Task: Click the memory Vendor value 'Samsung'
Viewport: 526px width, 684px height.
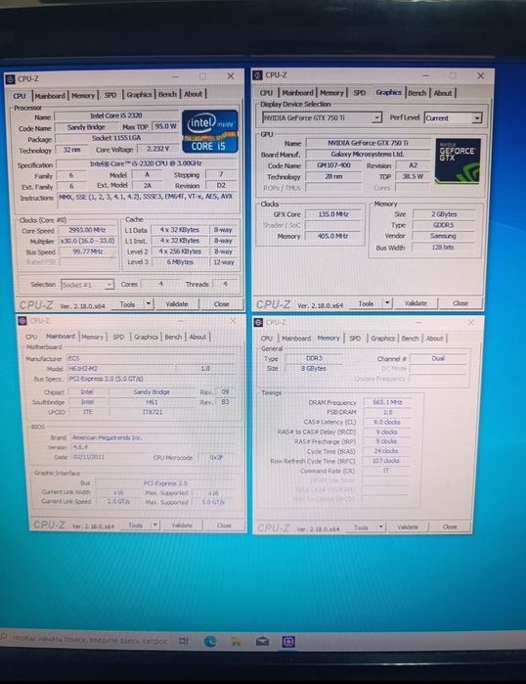Action: pyautogui.click(x=443, y=236)
